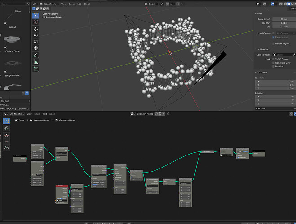This screenshot has height=224, width=296.
Task: Open the node editor type dropdown
Action: tap(6, 114)
